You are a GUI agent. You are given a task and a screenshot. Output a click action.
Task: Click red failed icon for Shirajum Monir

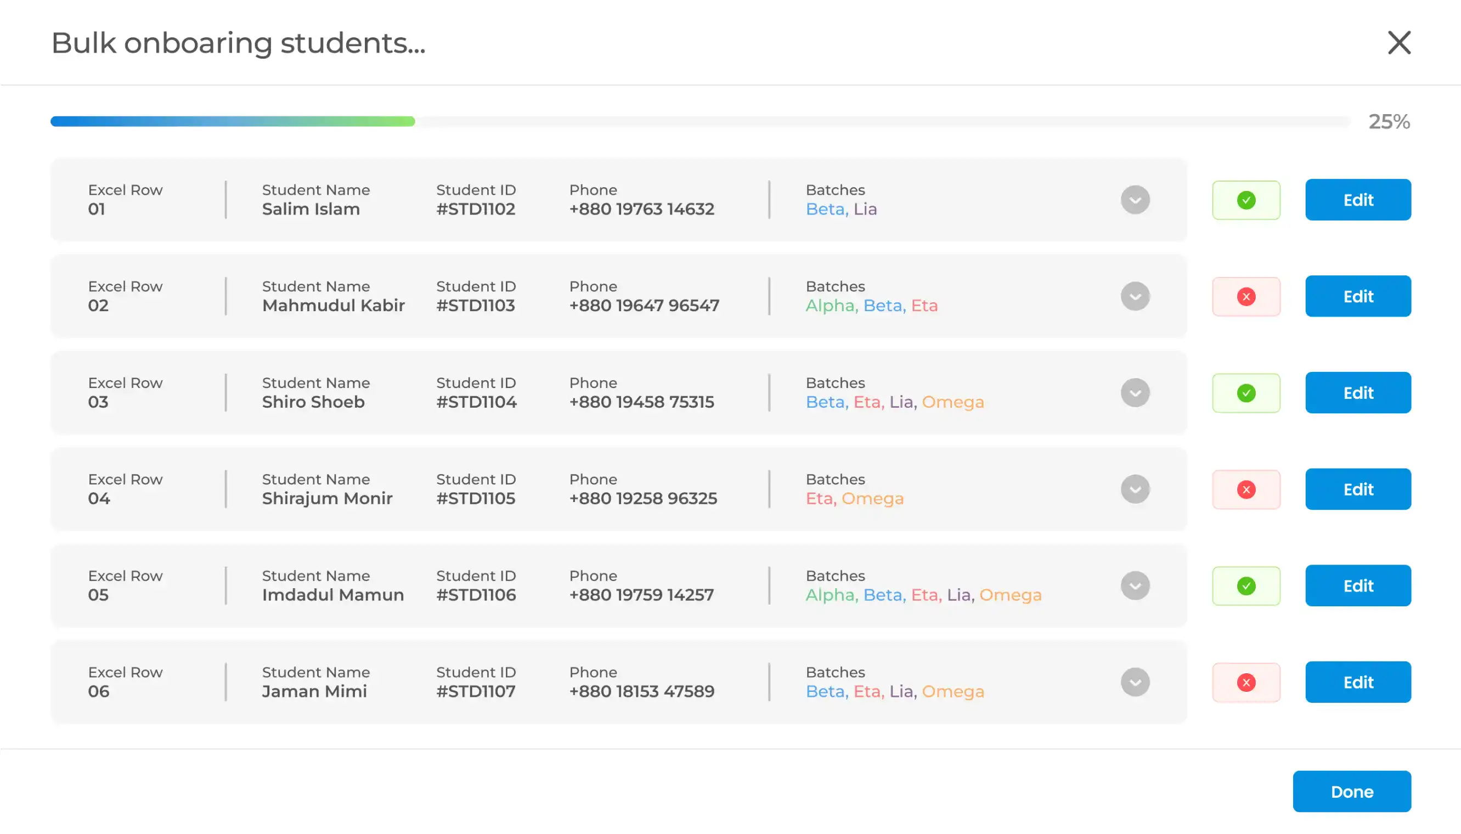point(1245,490)
